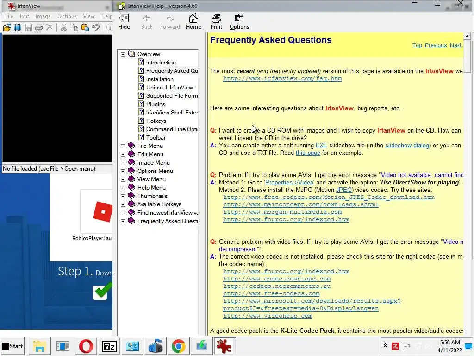Image resolution: width=474 pixels, height=356 pixels.
Task: Follow the Top link in help page
Action: [417, 45]
